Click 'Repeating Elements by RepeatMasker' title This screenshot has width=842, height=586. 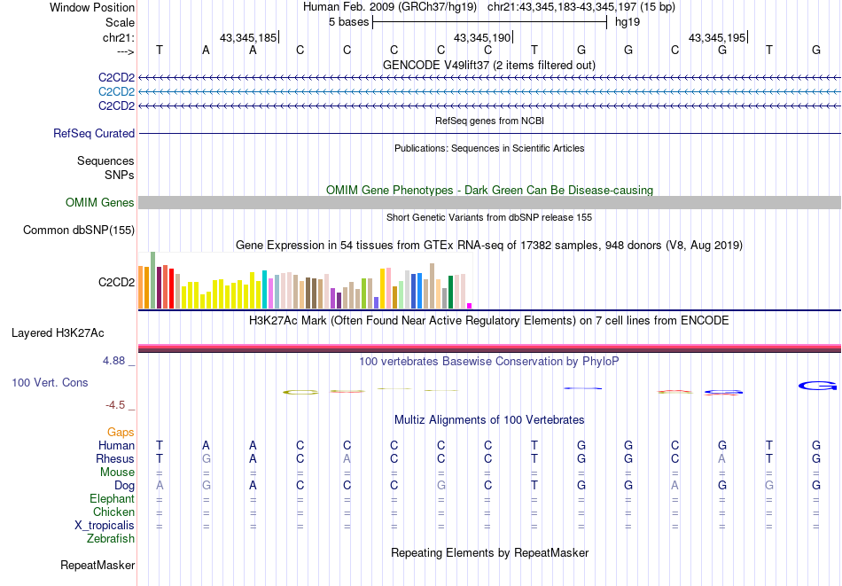pos(490,552)
